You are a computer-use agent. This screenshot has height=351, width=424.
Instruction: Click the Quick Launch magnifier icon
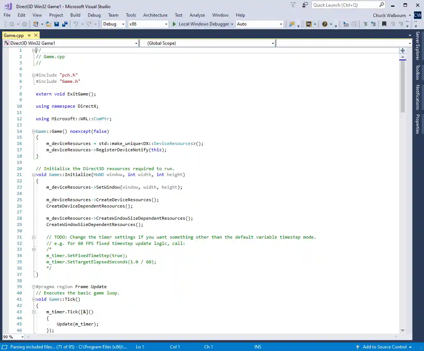click(x=381, y=5)
